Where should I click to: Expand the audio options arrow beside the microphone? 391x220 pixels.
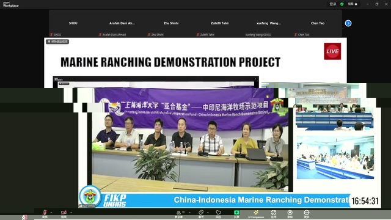[x=51, y=213]
